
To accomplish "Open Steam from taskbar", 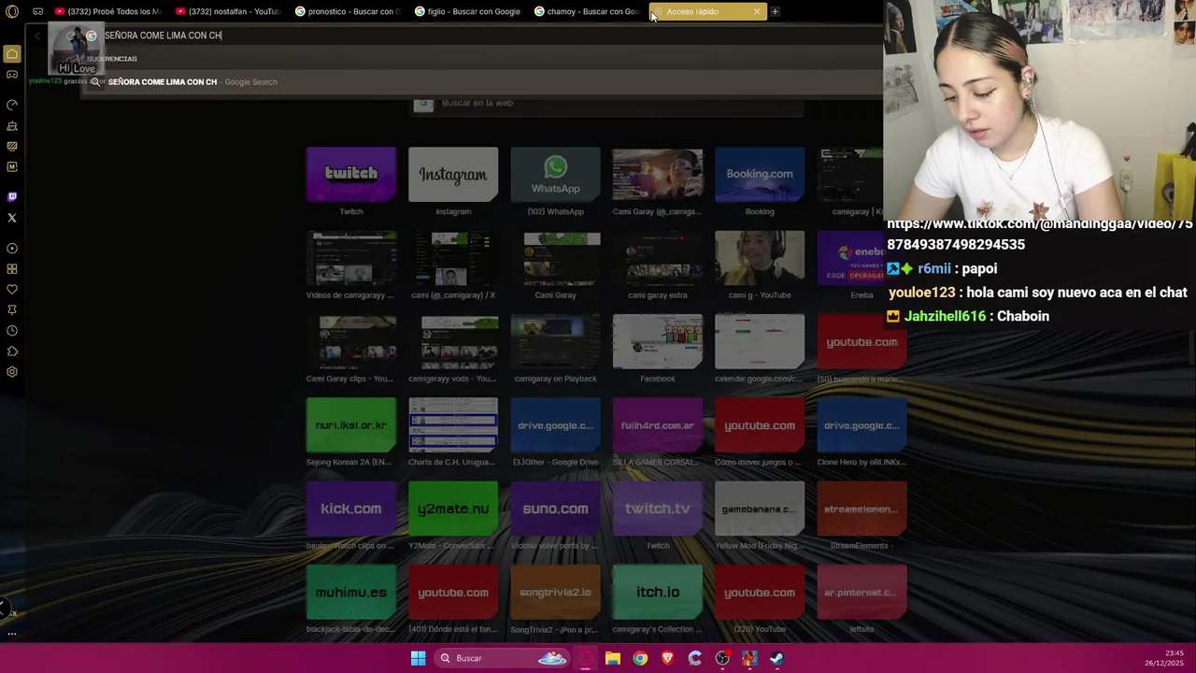I will pos(776,658).
